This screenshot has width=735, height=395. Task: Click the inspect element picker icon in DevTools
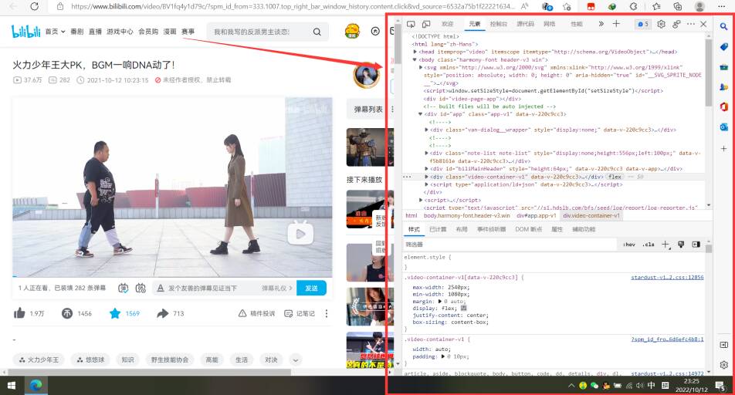[x=411, y=24]
